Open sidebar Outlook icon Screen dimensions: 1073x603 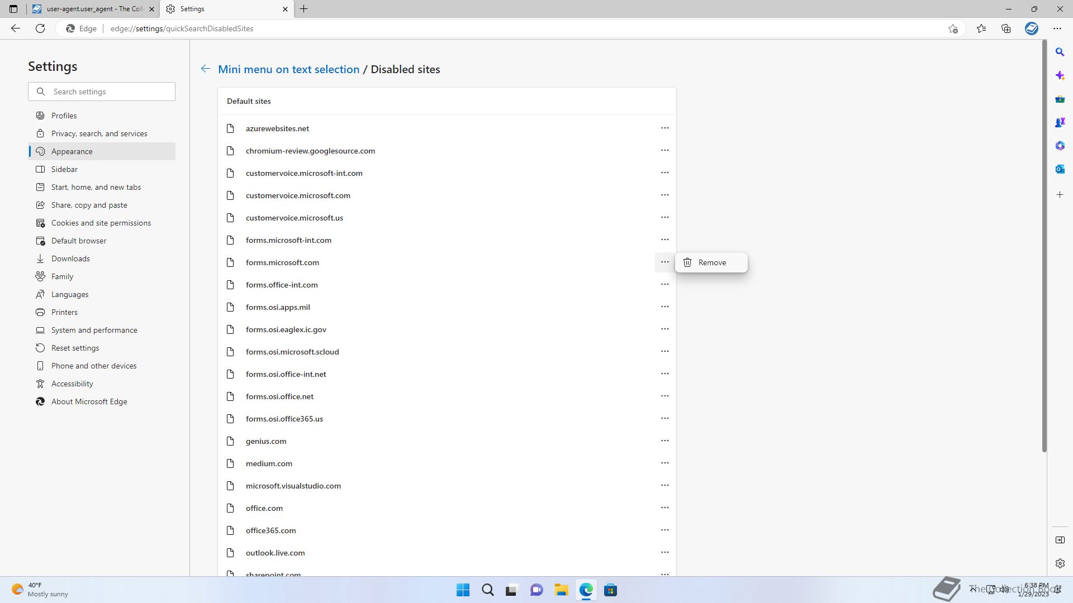(x=1060, y=169)
